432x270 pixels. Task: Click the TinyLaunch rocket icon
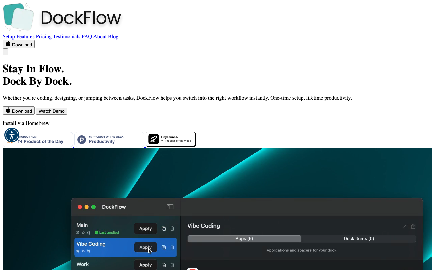click(x=154, y=139)
